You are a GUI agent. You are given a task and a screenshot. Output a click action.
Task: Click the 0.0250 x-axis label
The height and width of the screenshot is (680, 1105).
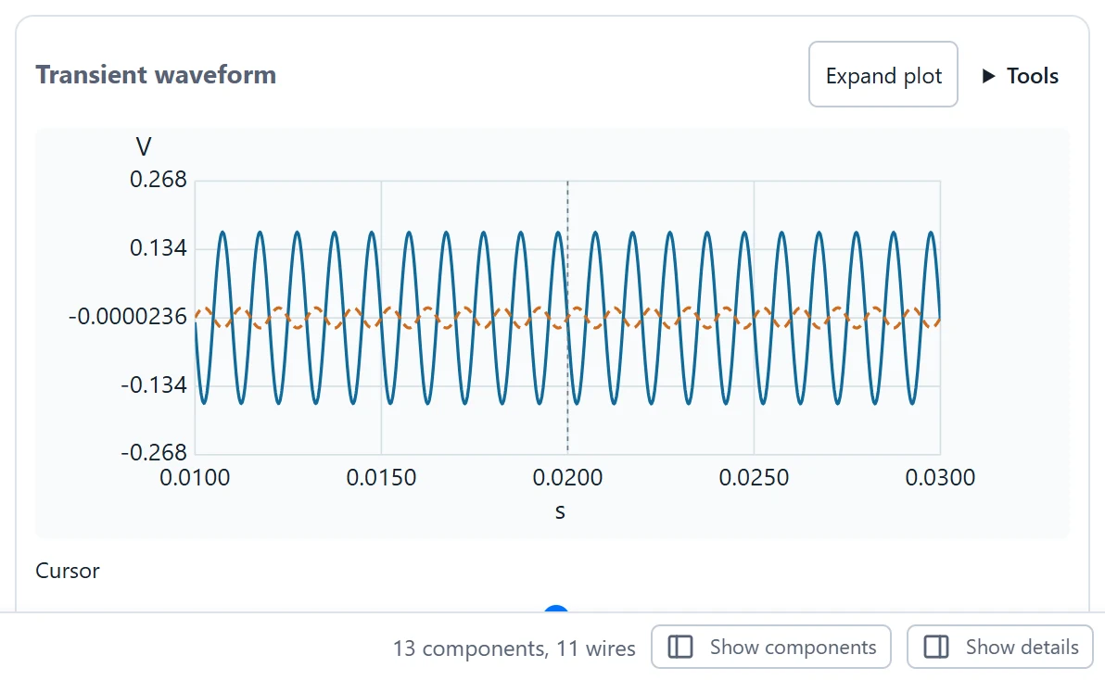(x=754, y=478)
